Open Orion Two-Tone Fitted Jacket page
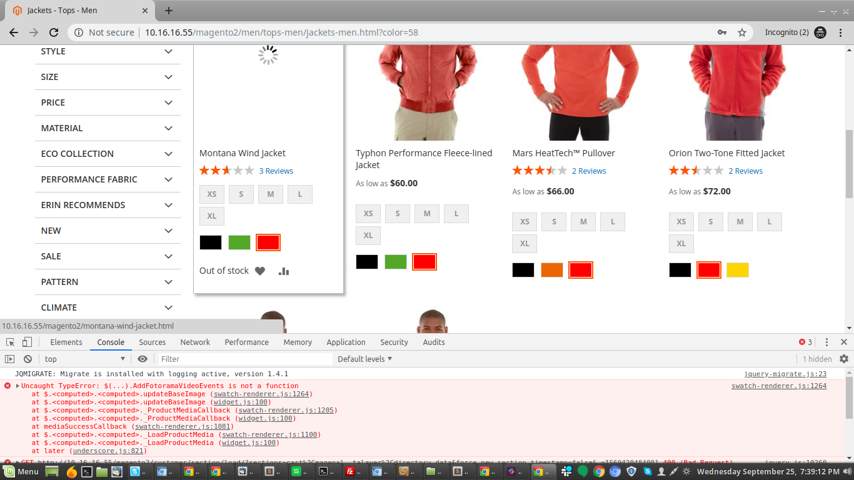The width and height of the screenshot is (854, 480). point(727,153)
